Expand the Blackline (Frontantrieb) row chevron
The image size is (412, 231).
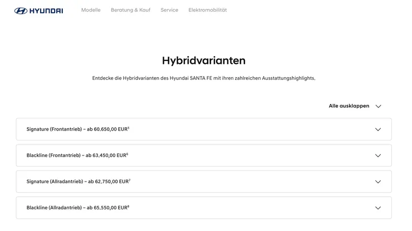click(x=378, y=155)
